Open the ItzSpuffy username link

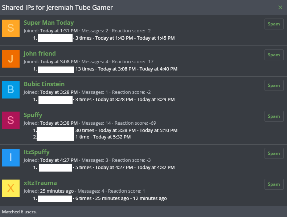(x=37, y=152)
